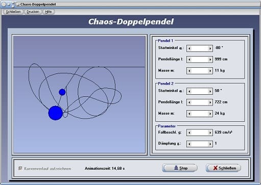Decrease Pendel 2 Pendellänge with left arrow
Image resolution: width=261 pixels, height=185 pixels.
tap(189, 102)
